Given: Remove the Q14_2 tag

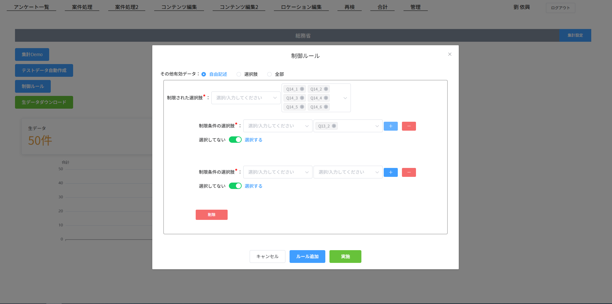Looking at the screenshot, I should 326,89.
